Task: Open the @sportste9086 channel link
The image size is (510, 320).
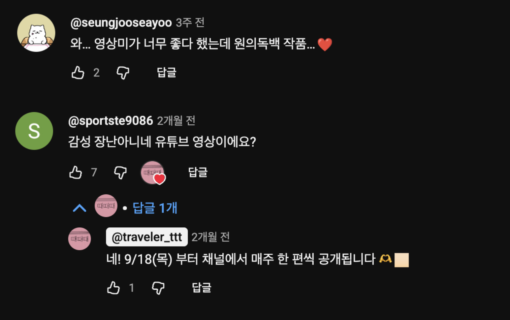Action: (x=110, y=121)
